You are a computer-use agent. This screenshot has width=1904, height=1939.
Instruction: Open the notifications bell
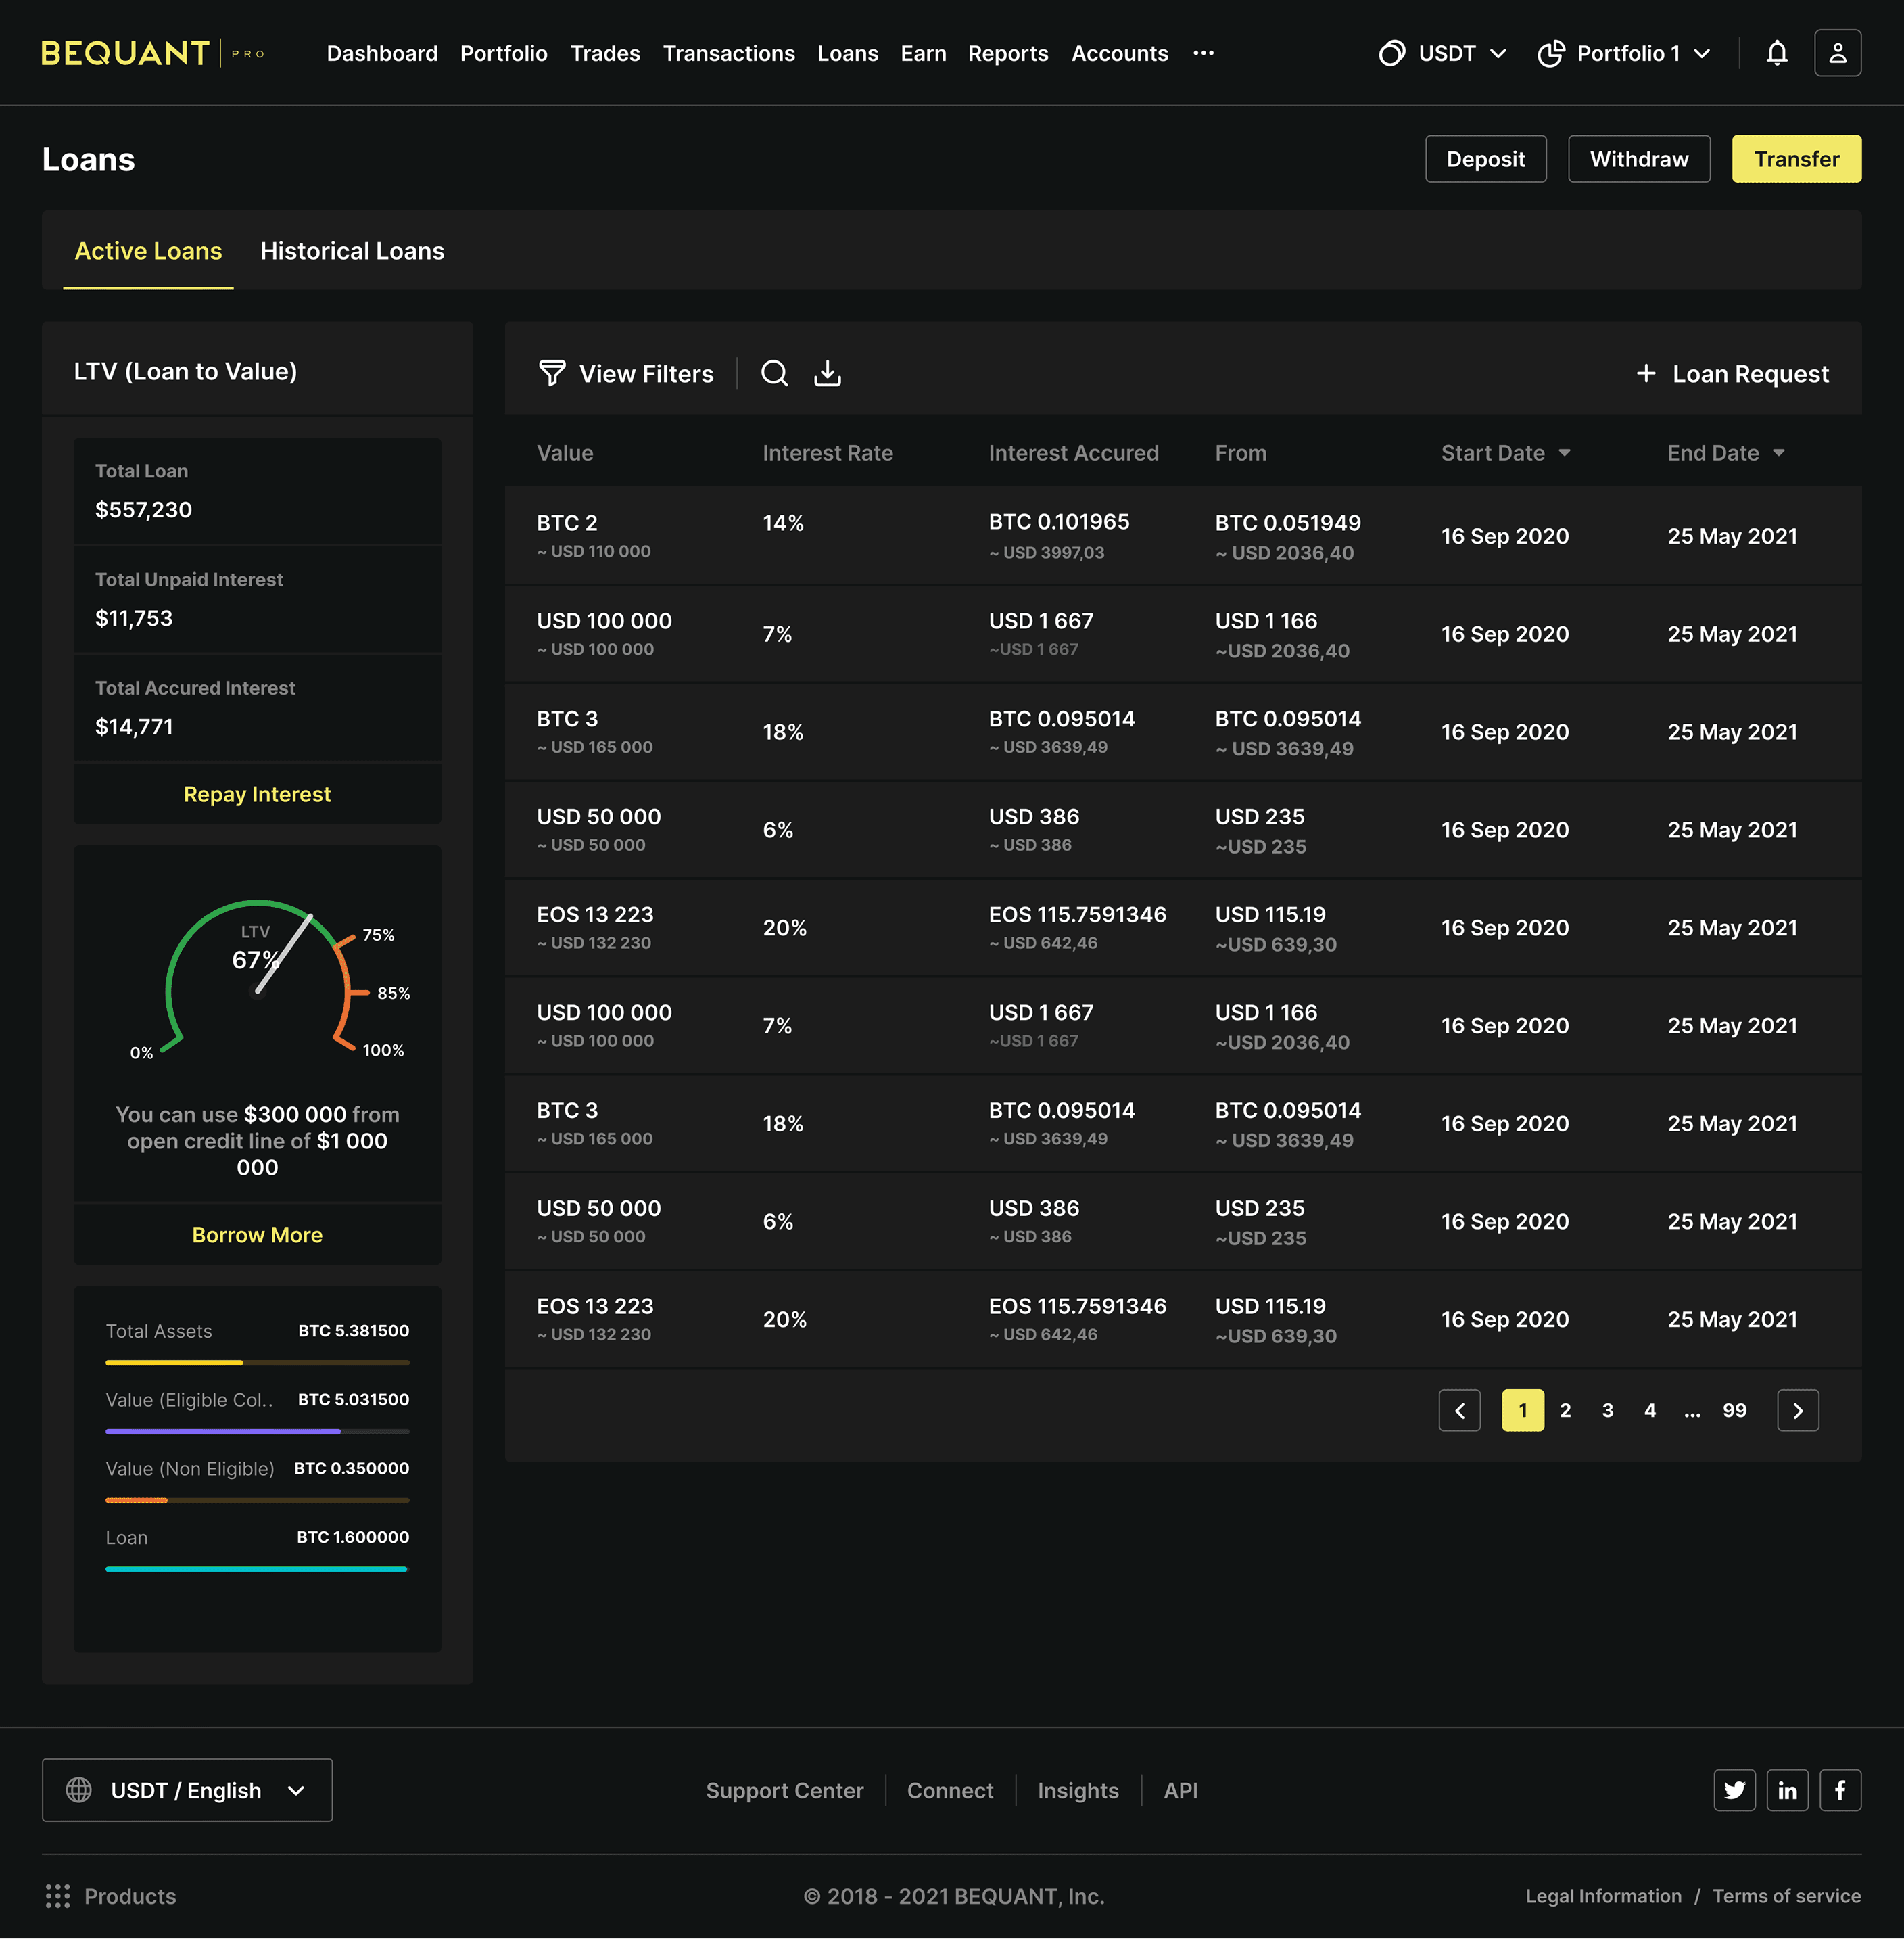click(x=1776, y=53)
